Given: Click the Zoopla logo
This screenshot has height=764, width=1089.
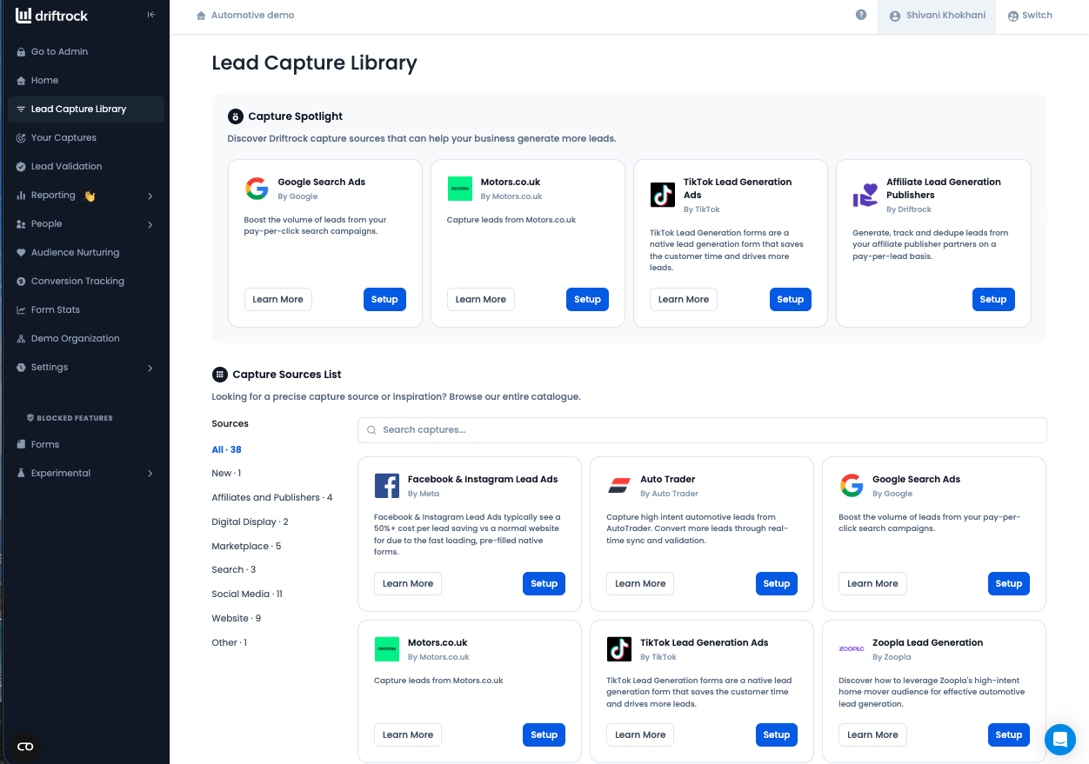Looking at the screenshot, I should (x=852, y=648).
